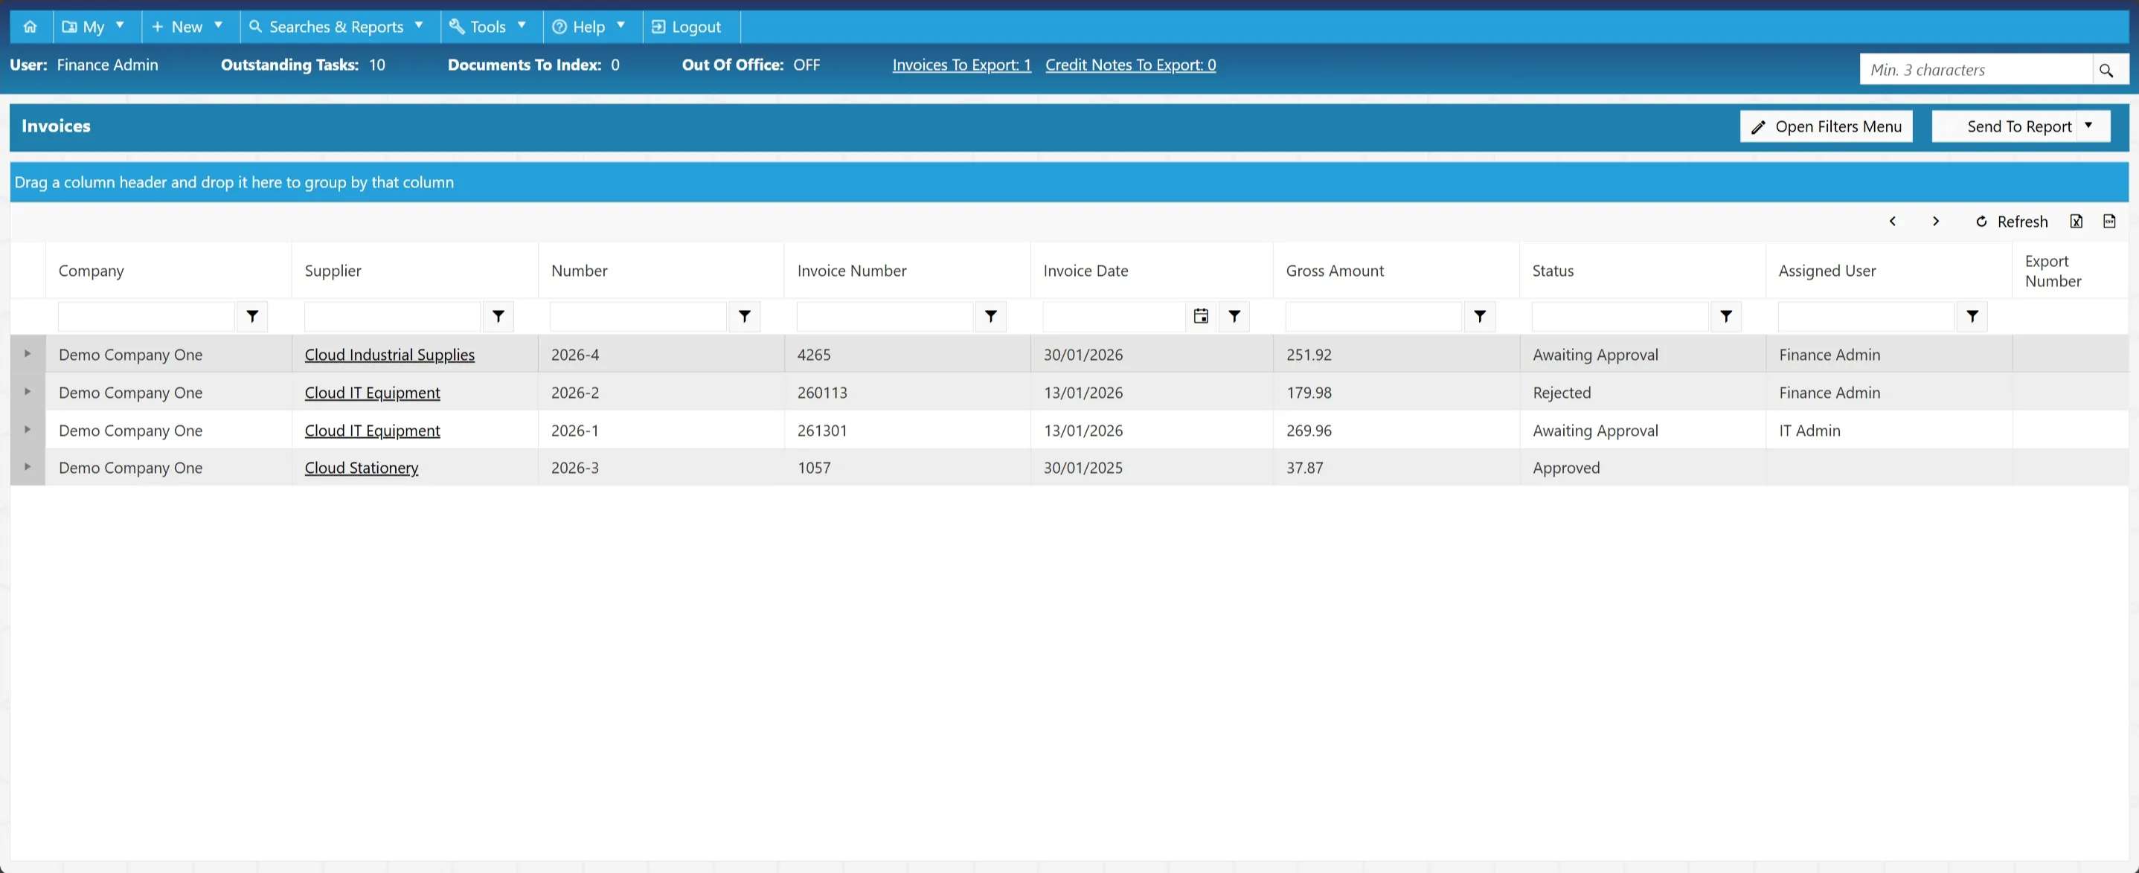Expand the Send To Report dropdown arrow
2139x873 pixels.
(x=2089, y=126)
